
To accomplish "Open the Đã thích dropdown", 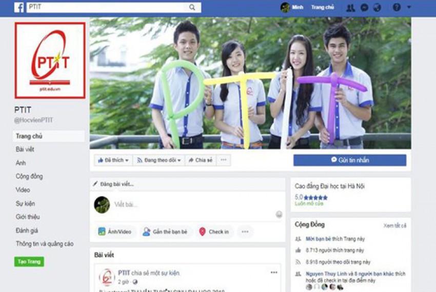I will 113,160.
